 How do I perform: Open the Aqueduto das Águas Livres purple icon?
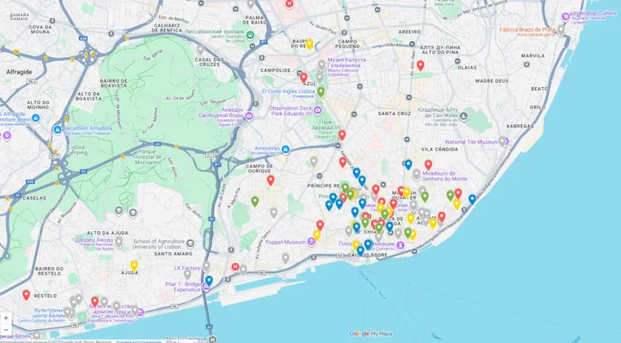tap(249, 117)
